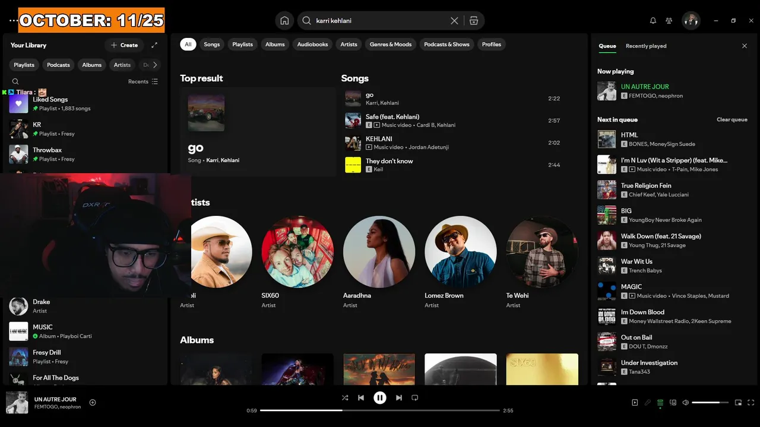Skip to the previous track
Screen dimensions: 760x427
pos(361,398)
